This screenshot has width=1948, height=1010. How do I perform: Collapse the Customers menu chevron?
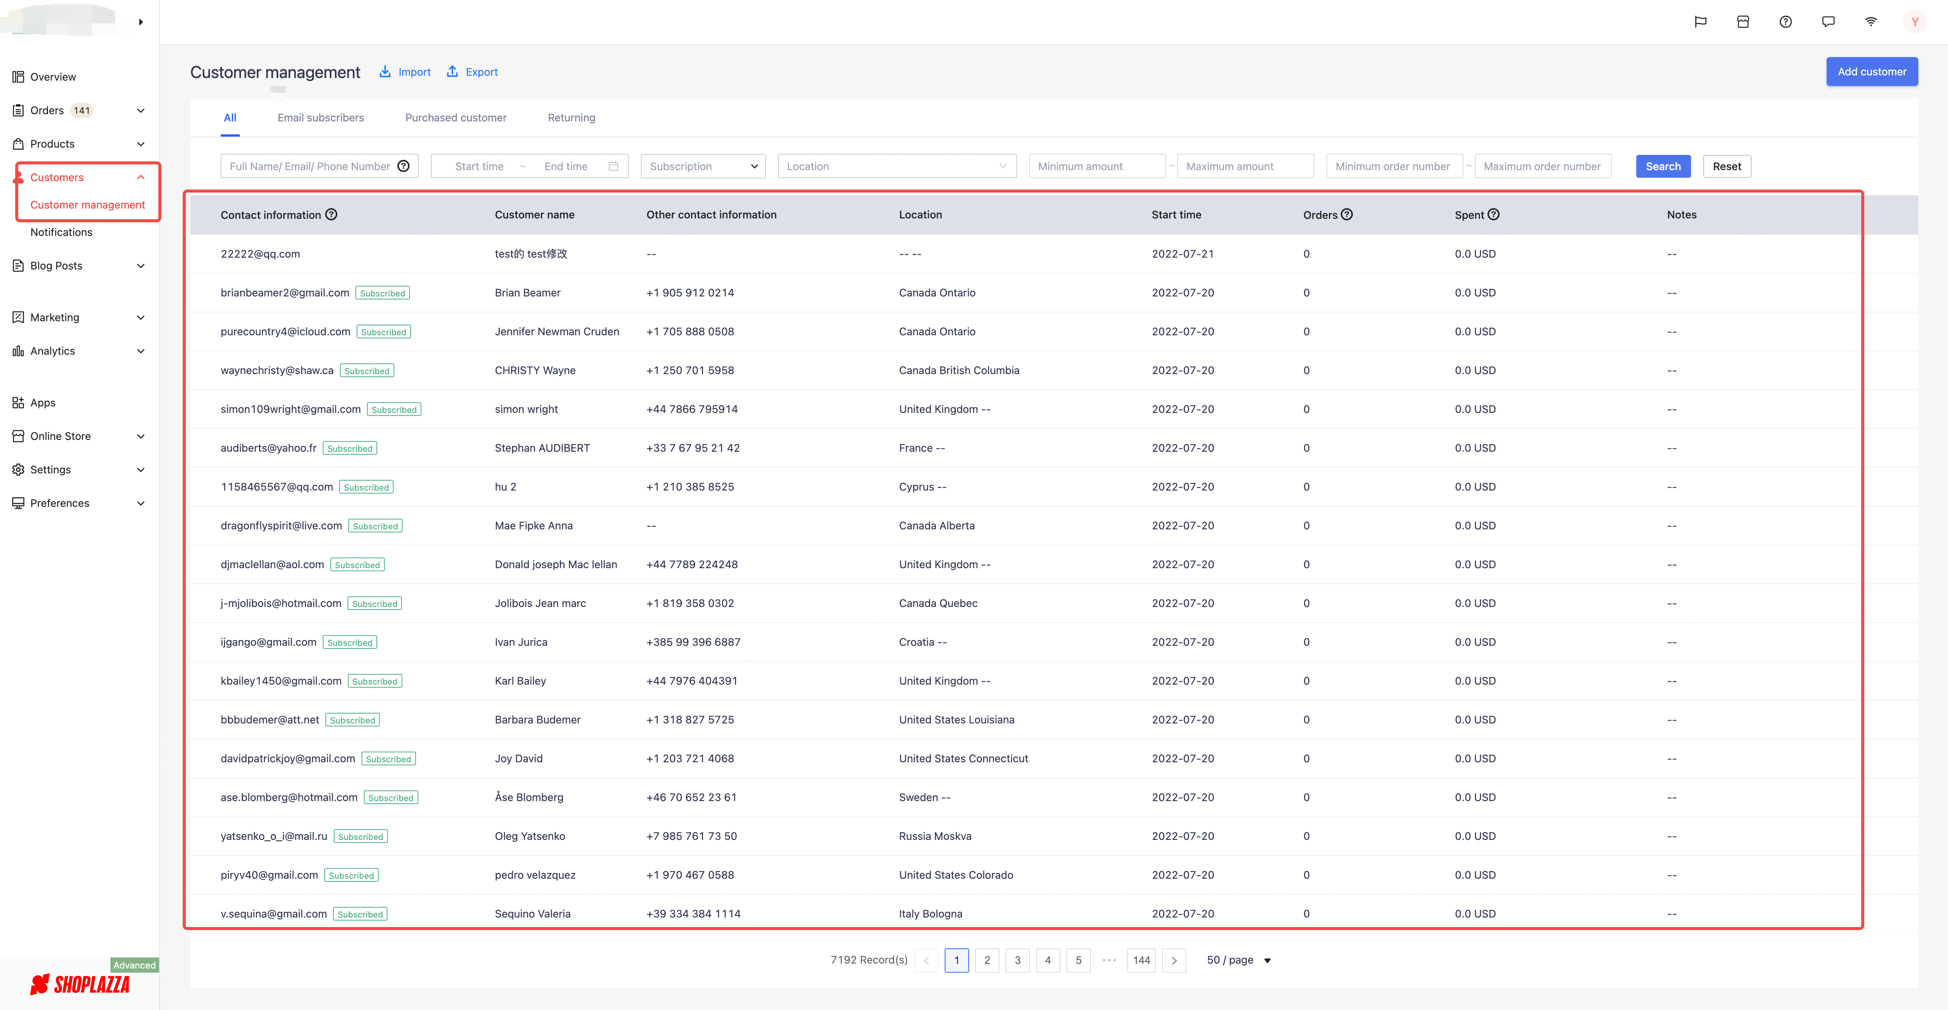click(141, 177)
